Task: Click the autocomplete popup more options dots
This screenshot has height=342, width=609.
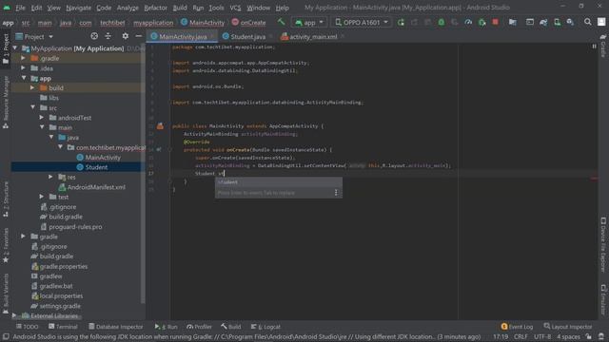Action: [x=336, y=192]
